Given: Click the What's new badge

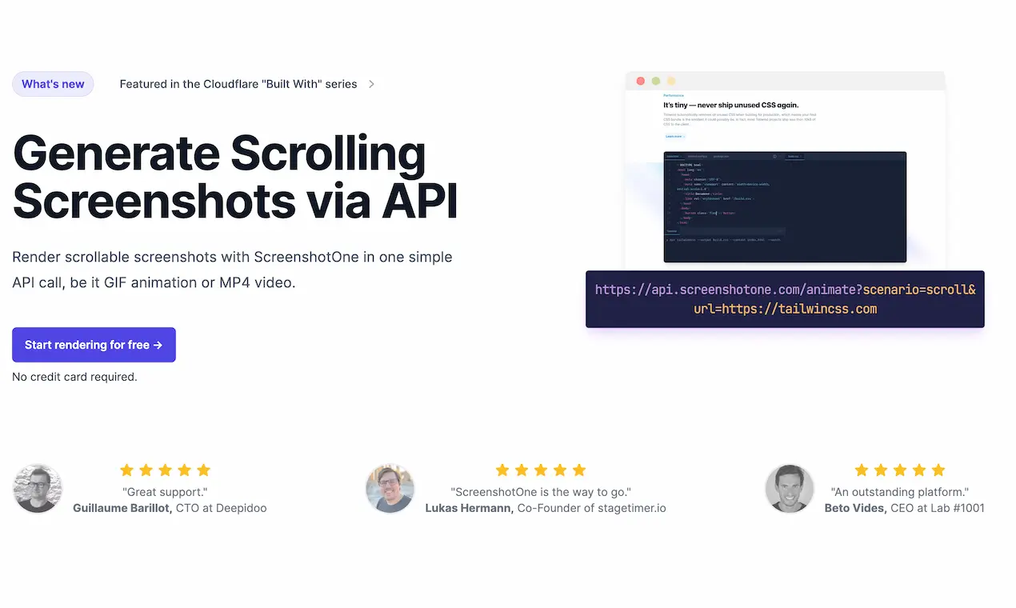Looking at the screenshot, I should 53,84.
